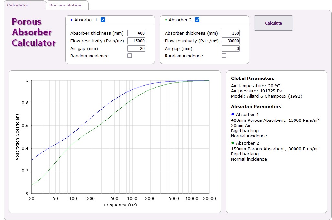Click the Absorption Coefficient axis label
The image size is (332, 220).
[x=17, y=137]
